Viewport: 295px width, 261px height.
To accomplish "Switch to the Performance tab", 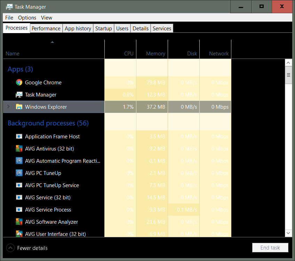I will (x=46, y=29).
